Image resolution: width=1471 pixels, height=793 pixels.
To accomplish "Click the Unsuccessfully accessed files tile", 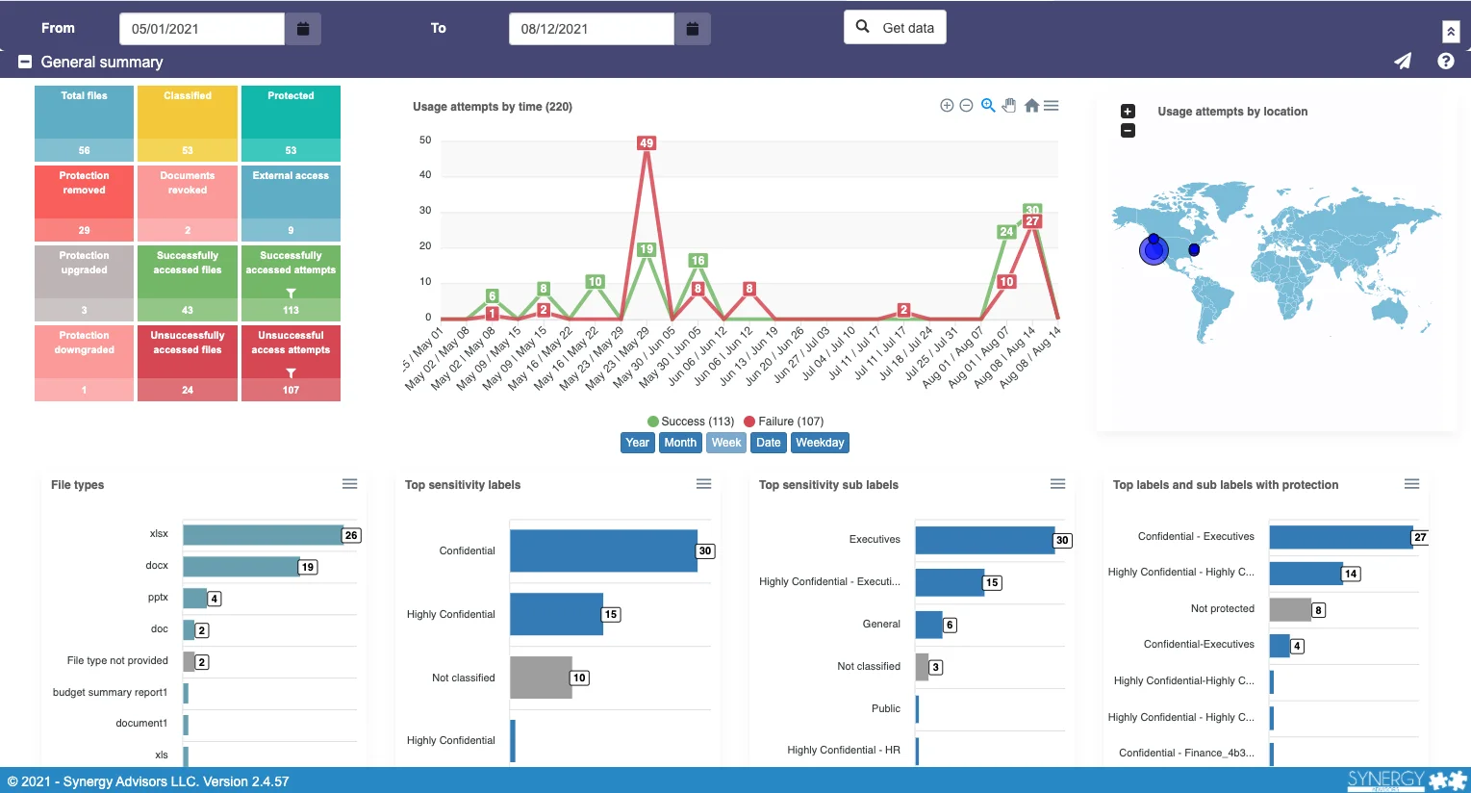I will (x=188, y=363).
